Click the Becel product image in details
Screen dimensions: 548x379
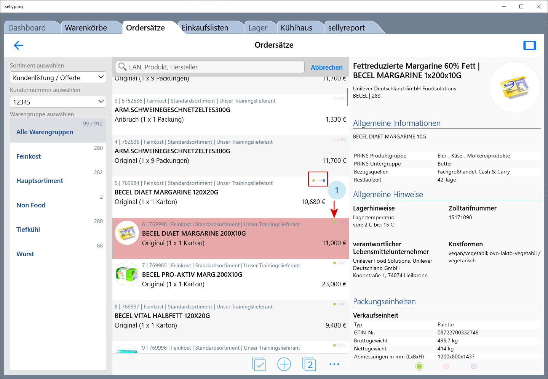pos(514,87)
